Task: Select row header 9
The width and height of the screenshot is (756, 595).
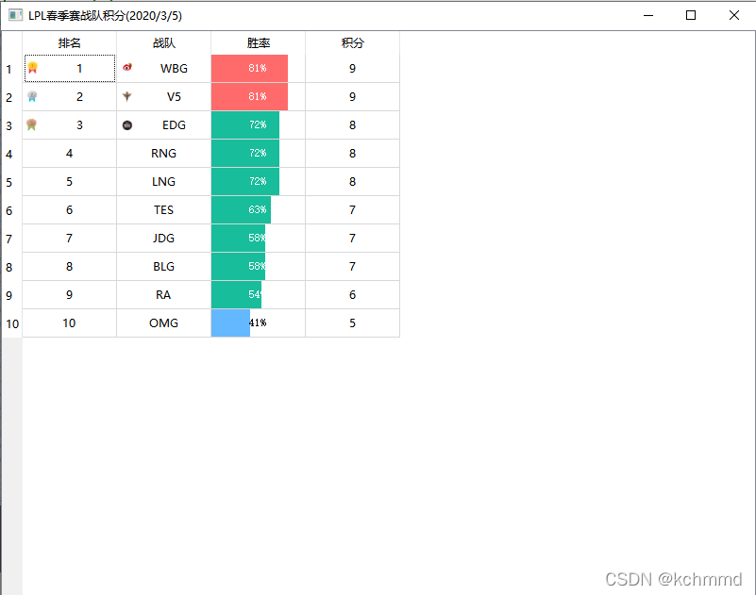Action: [x=11, y=295]
